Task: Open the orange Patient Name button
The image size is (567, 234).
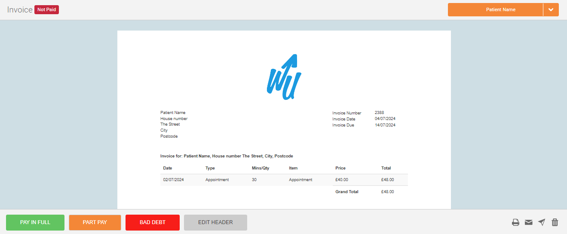Action: tap(495, 10)
